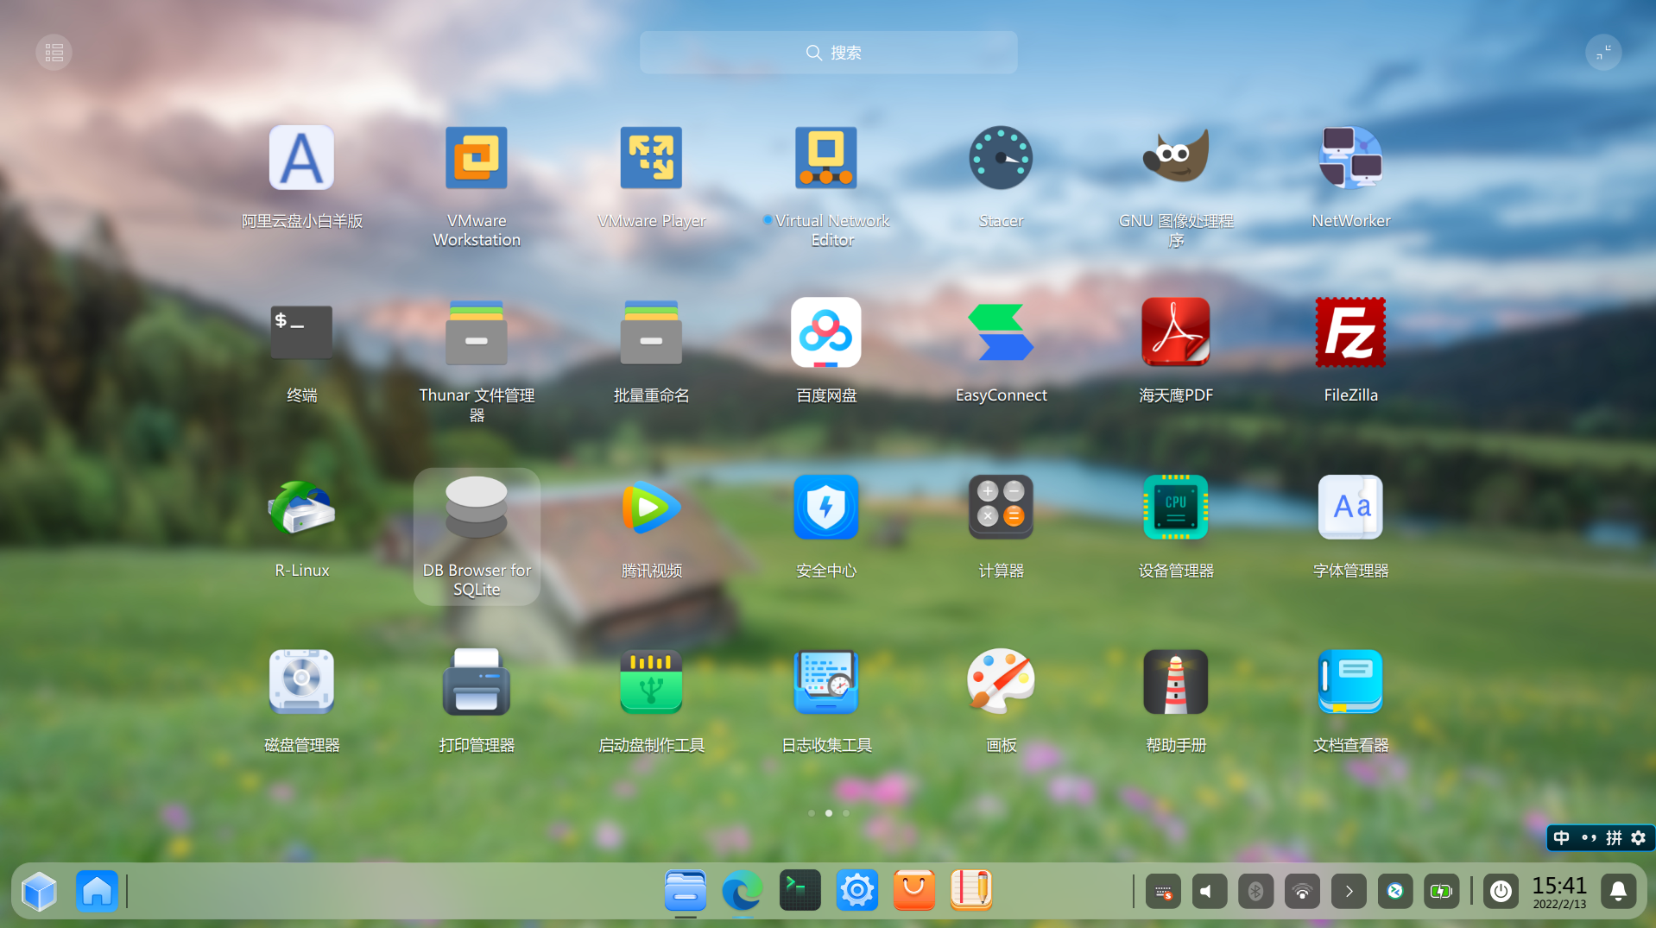Select the middle launcher page dot
Image resolution: width=1656 pixels, height=928 pixels.
tap(829, 813)
